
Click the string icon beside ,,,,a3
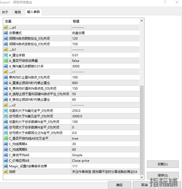(6, 27)
